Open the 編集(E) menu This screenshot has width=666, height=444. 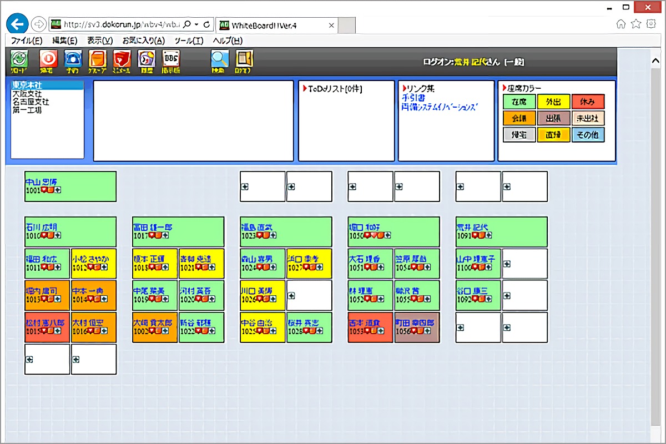coord(64,41)
